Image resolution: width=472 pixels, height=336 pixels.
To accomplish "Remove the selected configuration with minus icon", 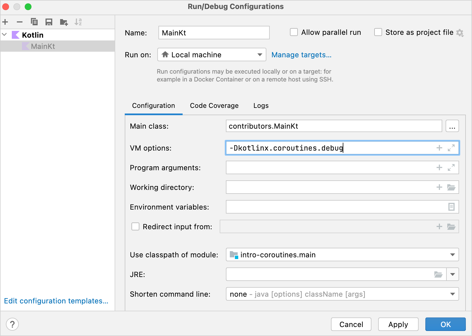I will pos(20,22).
